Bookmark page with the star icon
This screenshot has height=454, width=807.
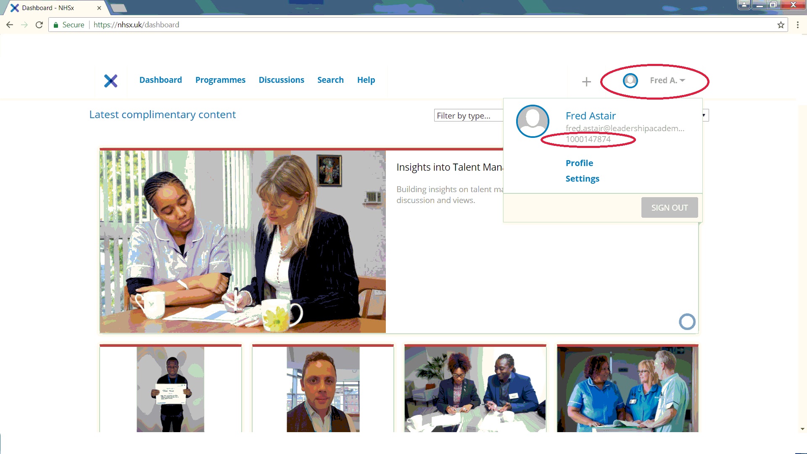(x=781, y=25)
